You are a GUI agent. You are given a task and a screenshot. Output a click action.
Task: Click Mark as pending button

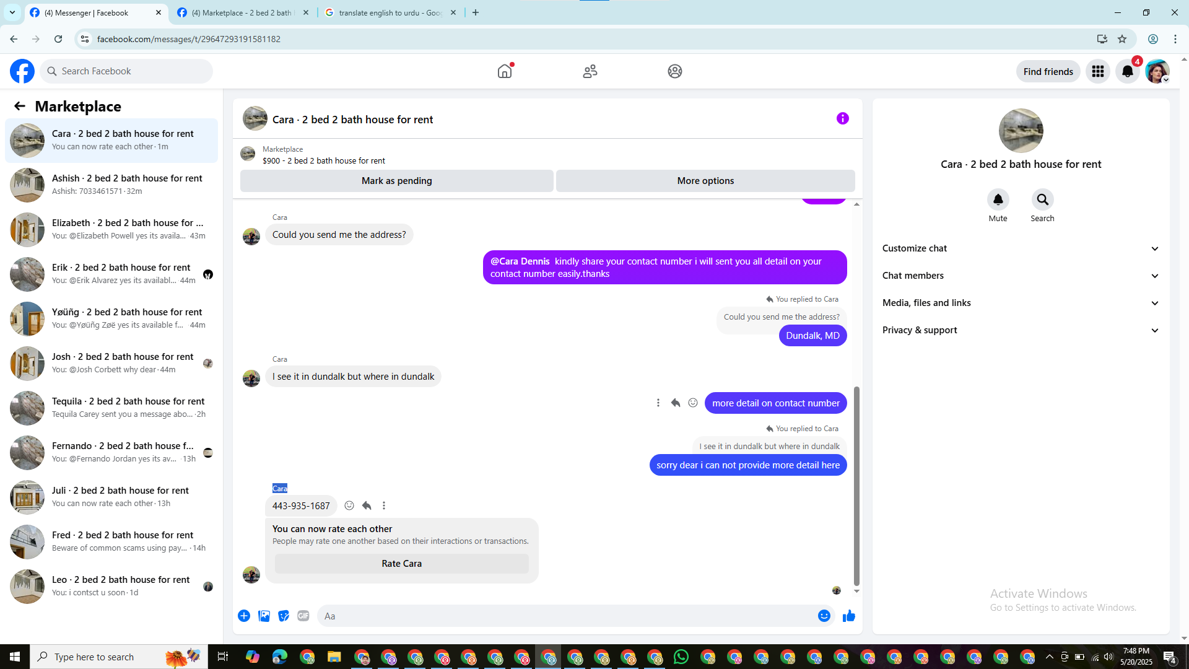(x=396, y=181)
